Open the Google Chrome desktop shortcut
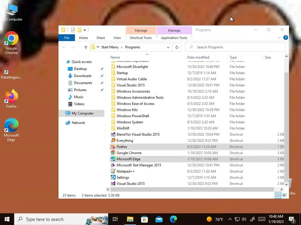This screenshot has height=225, width=301. 11,43
